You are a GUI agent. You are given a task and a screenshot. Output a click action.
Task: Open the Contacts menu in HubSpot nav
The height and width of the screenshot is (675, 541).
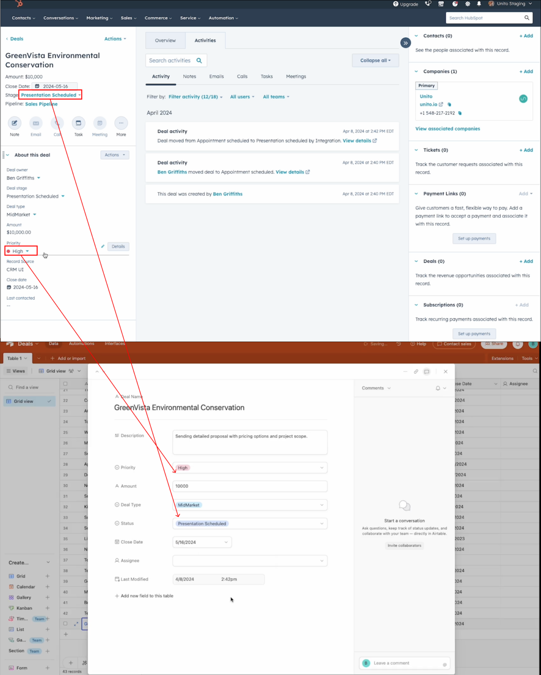click(x=23, y=18)
